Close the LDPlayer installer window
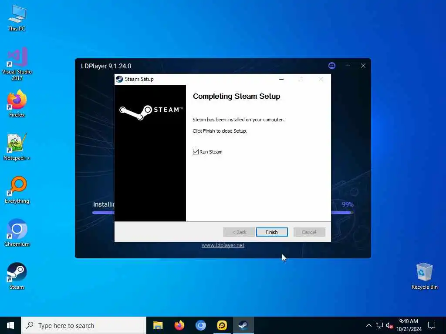Viewport: 446px width, 334px height. 363,66
